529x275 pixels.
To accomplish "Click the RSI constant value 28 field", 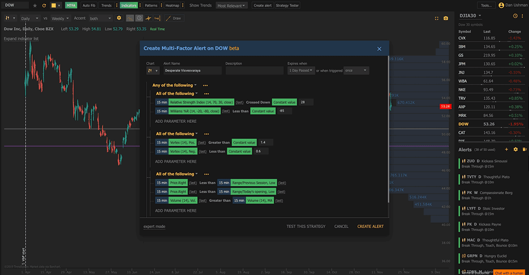I will [x=306, y=102].
